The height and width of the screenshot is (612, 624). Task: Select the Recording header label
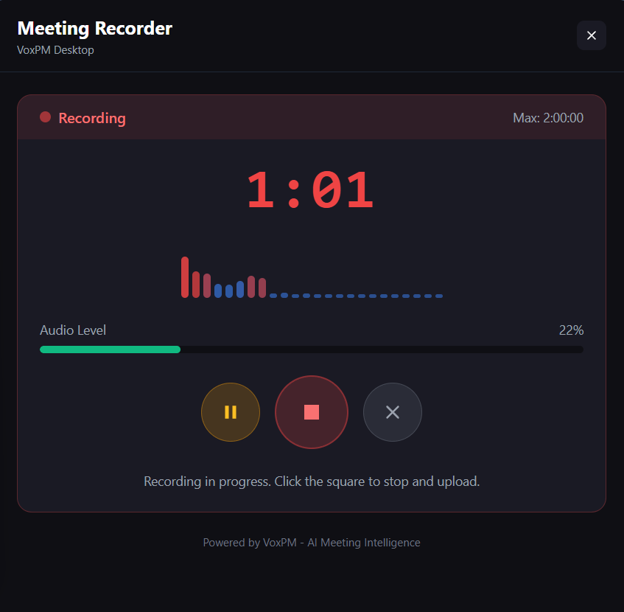point(92,117)
